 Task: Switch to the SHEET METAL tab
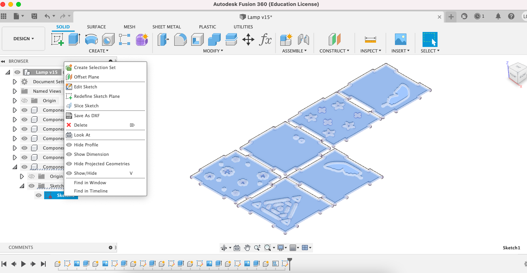pos(167,27)
